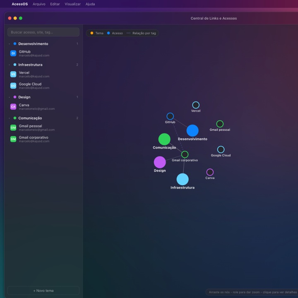Select the Vercel node in the graph
Screen dimensions: 298x298
click(196, 105)
